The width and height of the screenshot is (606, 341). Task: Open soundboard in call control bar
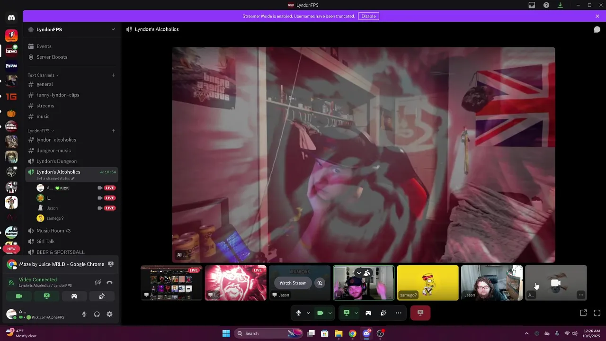point(383,313)
